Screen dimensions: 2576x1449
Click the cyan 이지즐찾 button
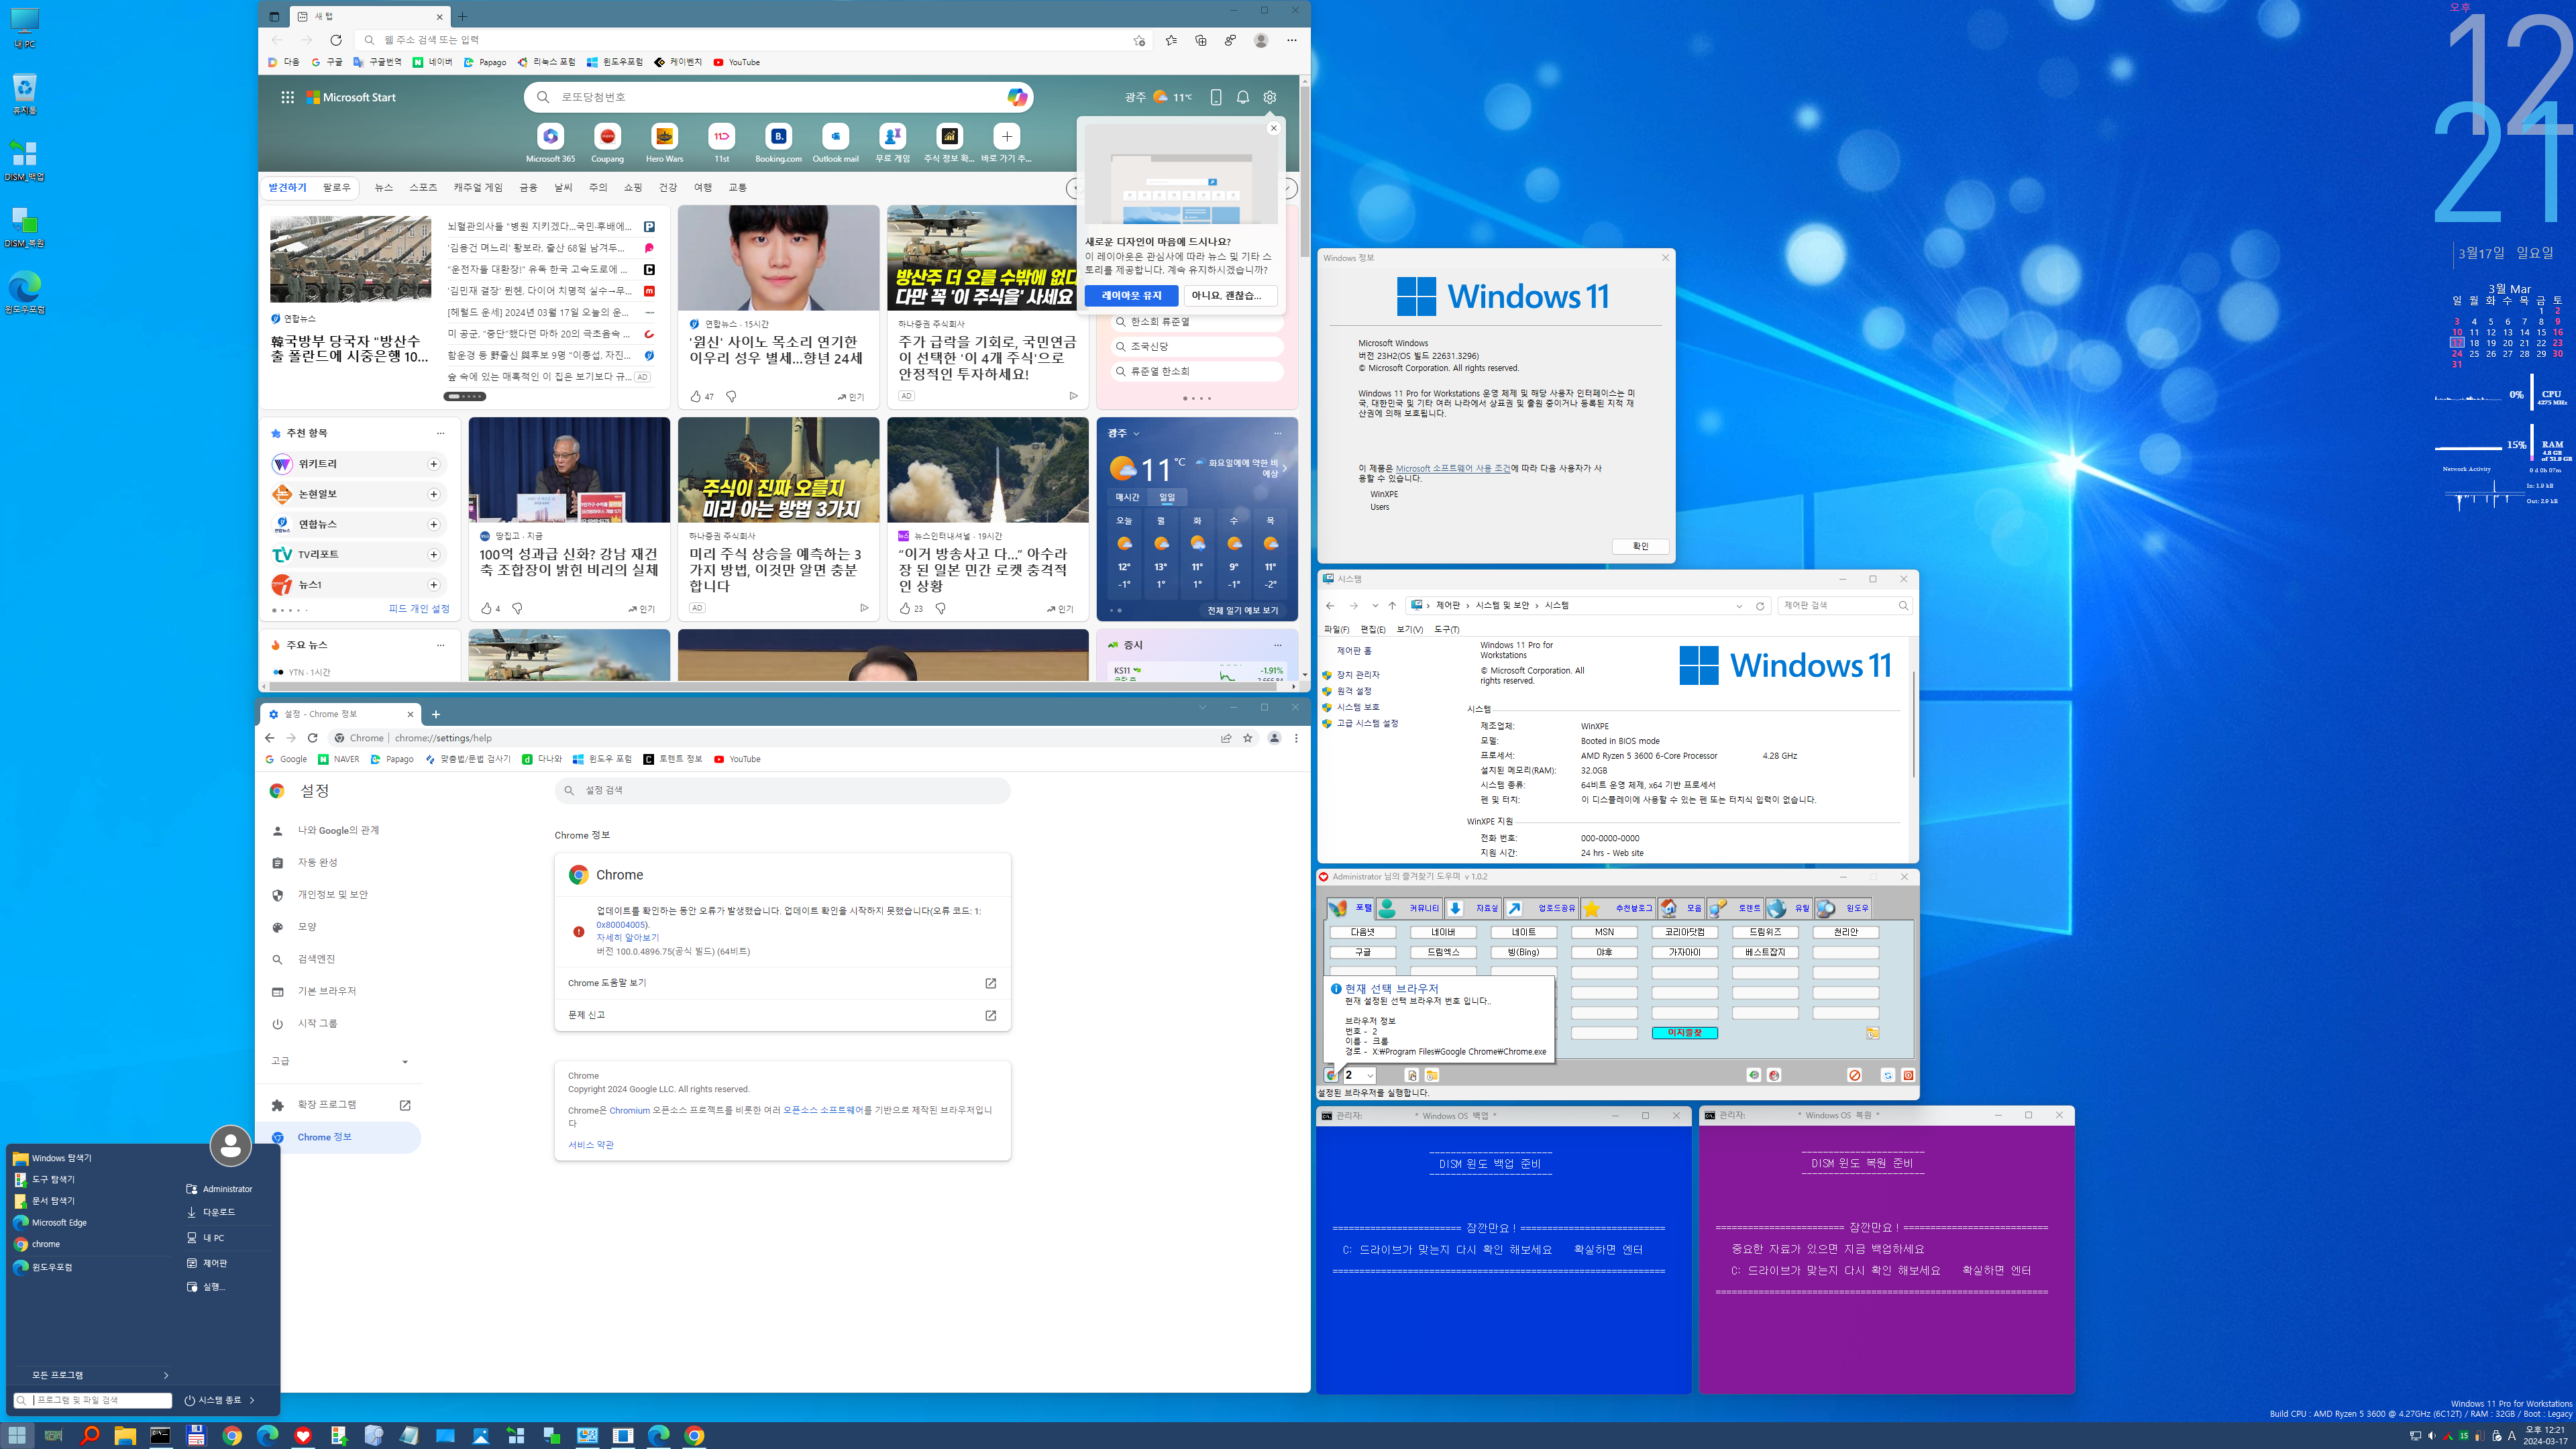tap(1684, 1033)
